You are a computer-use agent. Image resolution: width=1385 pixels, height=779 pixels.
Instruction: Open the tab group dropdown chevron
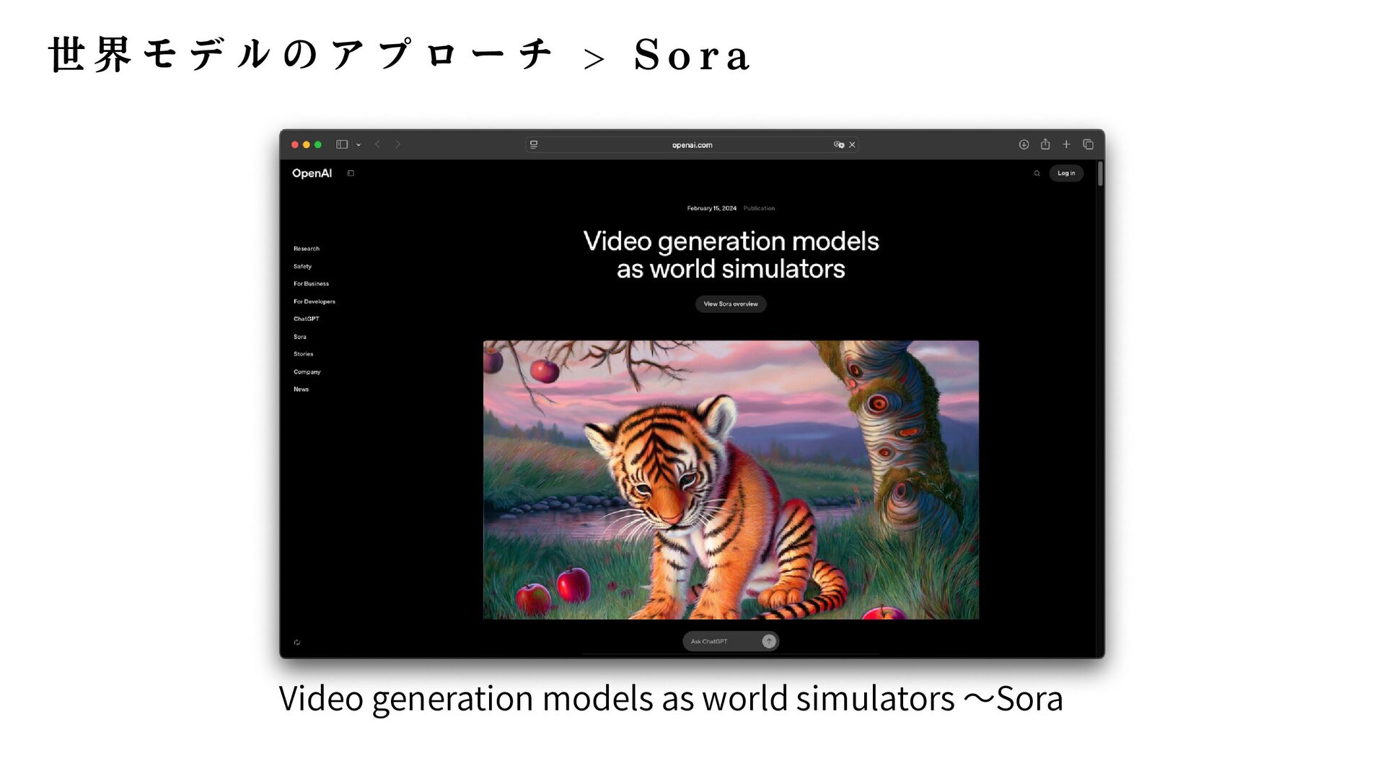point(359,145)
